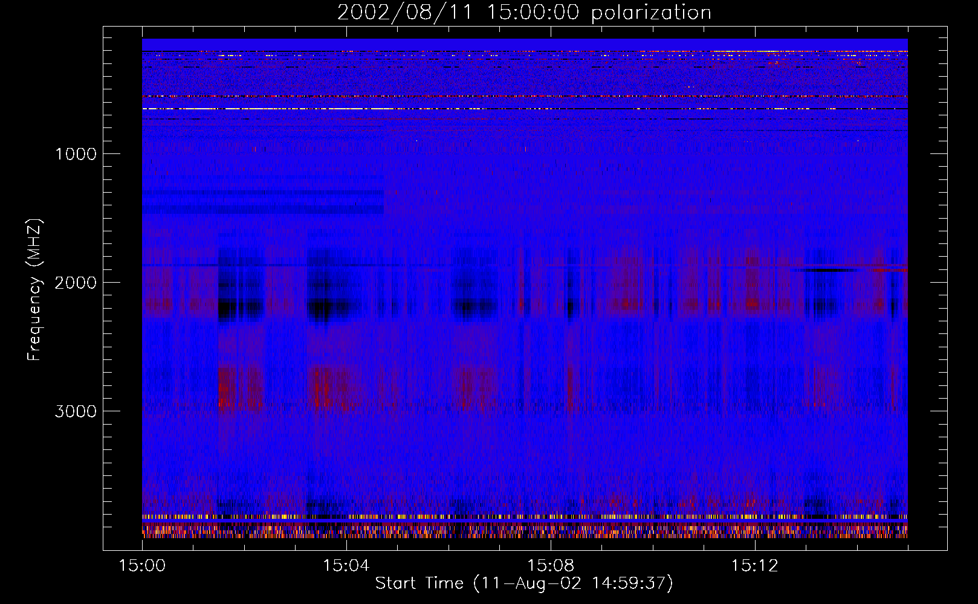Click the 15:08 time tick label
The image size is (978, 604).
coord(550,566)
